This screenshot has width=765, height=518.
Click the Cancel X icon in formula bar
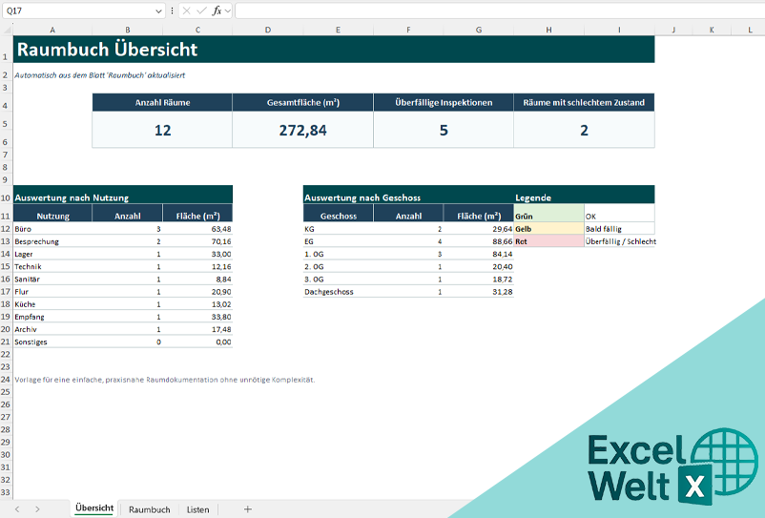[x=186, y=10]
